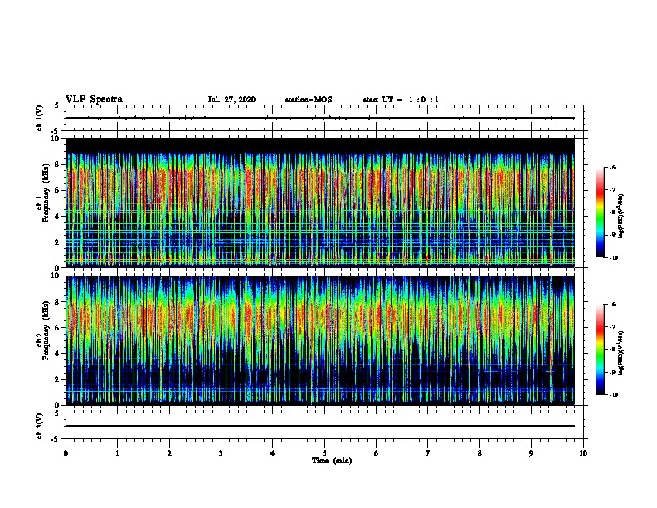Click the ch.1 spectrogram color scale bar
Screen dimensions: 657x508
pyautogui.click(x=601, y=212)
